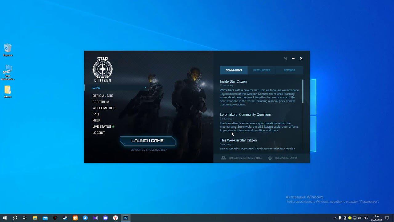Go to WELCOME HUB
The height and width of the screenshot is (222, 394).
coord(104,108)
